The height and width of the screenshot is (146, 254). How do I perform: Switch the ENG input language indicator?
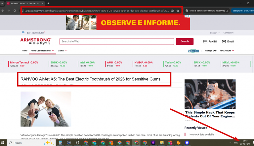pos(236,143)
